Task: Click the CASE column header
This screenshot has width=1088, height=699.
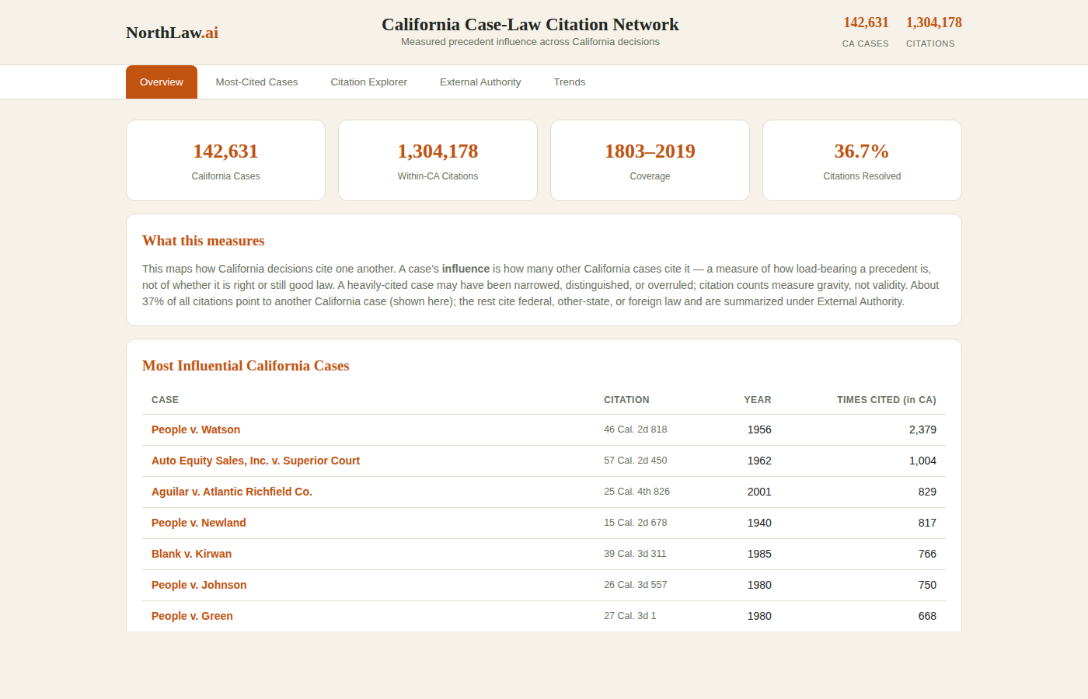Action: pos(165,400)
